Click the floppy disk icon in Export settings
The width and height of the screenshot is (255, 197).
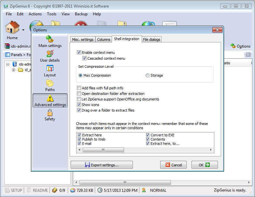[x=87, y=165]
